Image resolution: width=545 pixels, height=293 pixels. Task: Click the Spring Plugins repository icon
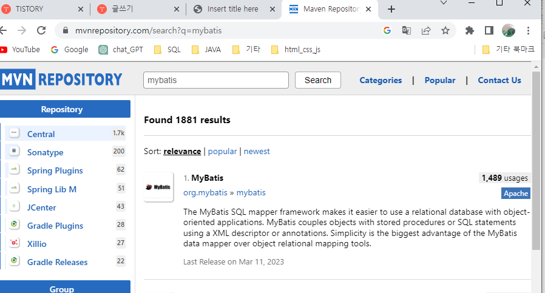[14, 170]
